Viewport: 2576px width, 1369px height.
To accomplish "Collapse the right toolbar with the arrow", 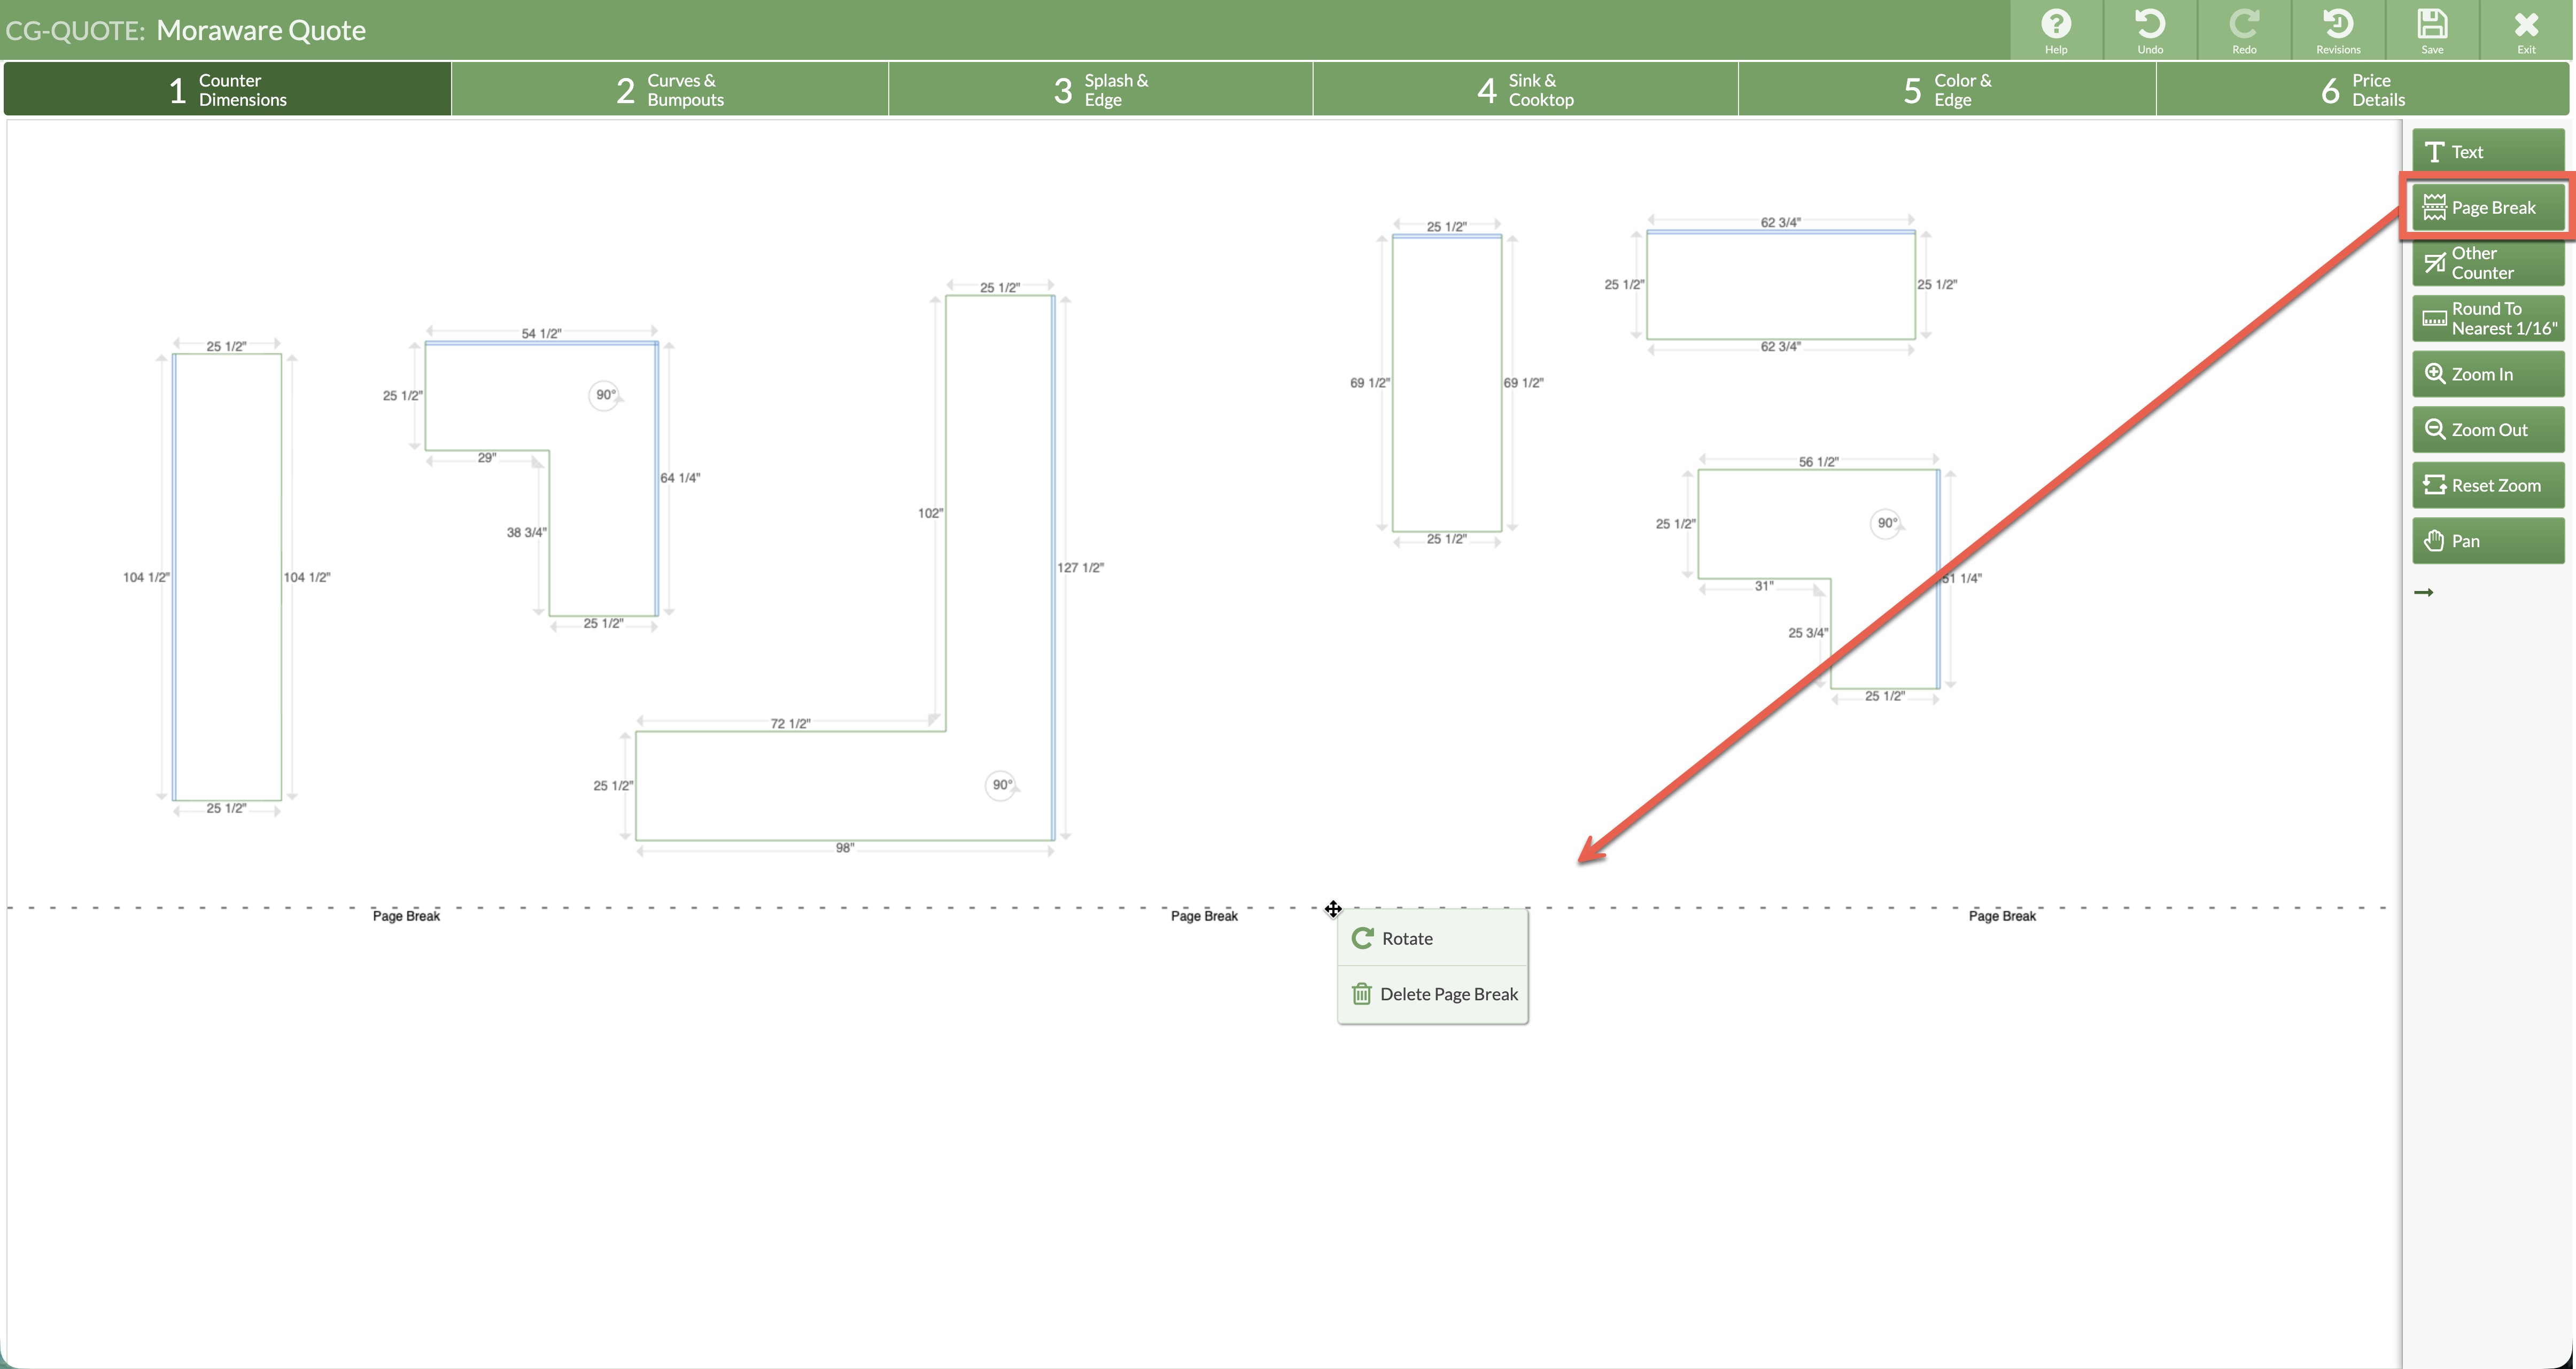I will (2423, 592).
